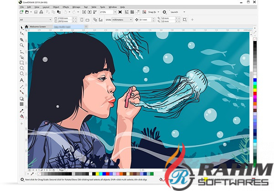Open the Effects menu
This screenshot has height=191, width=274.
pos(66,7)
